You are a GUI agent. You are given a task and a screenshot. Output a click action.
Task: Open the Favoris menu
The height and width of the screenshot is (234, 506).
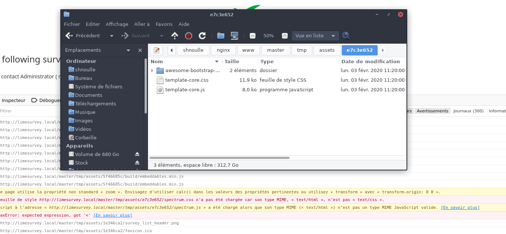[164, 24]
